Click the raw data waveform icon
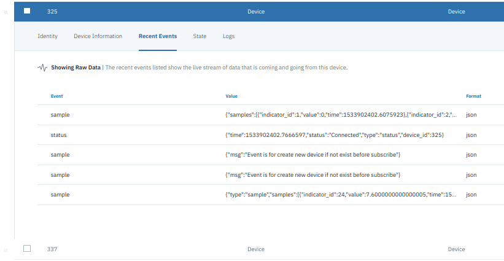Image resolution: width=504 pixels, height=261 pixels. click(x=42, y=68)
